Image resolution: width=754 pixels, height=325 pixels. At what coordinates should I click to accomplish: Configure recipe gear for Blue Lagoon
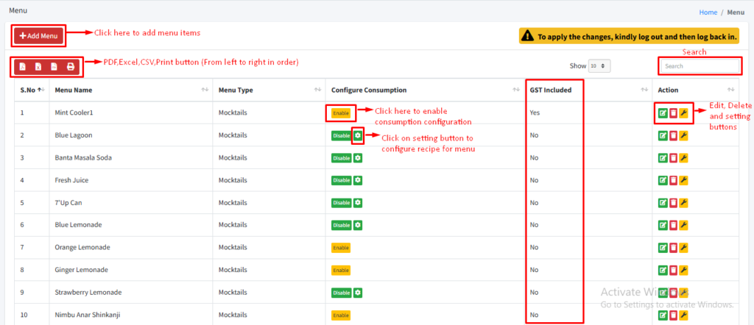[x=358, y=135]
